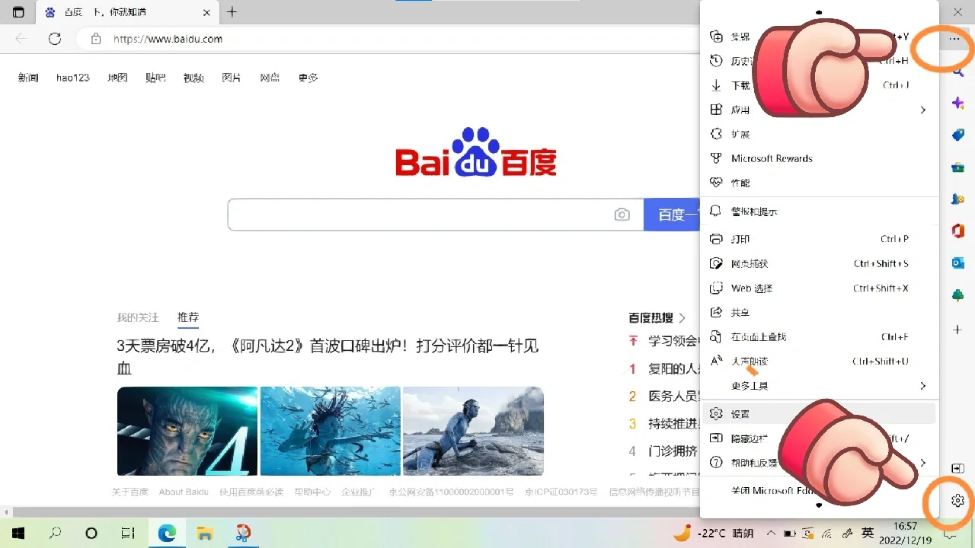Screen dimensions: 975x548
Task: Open sidebar settings gear icon
Action: point(958,500)
